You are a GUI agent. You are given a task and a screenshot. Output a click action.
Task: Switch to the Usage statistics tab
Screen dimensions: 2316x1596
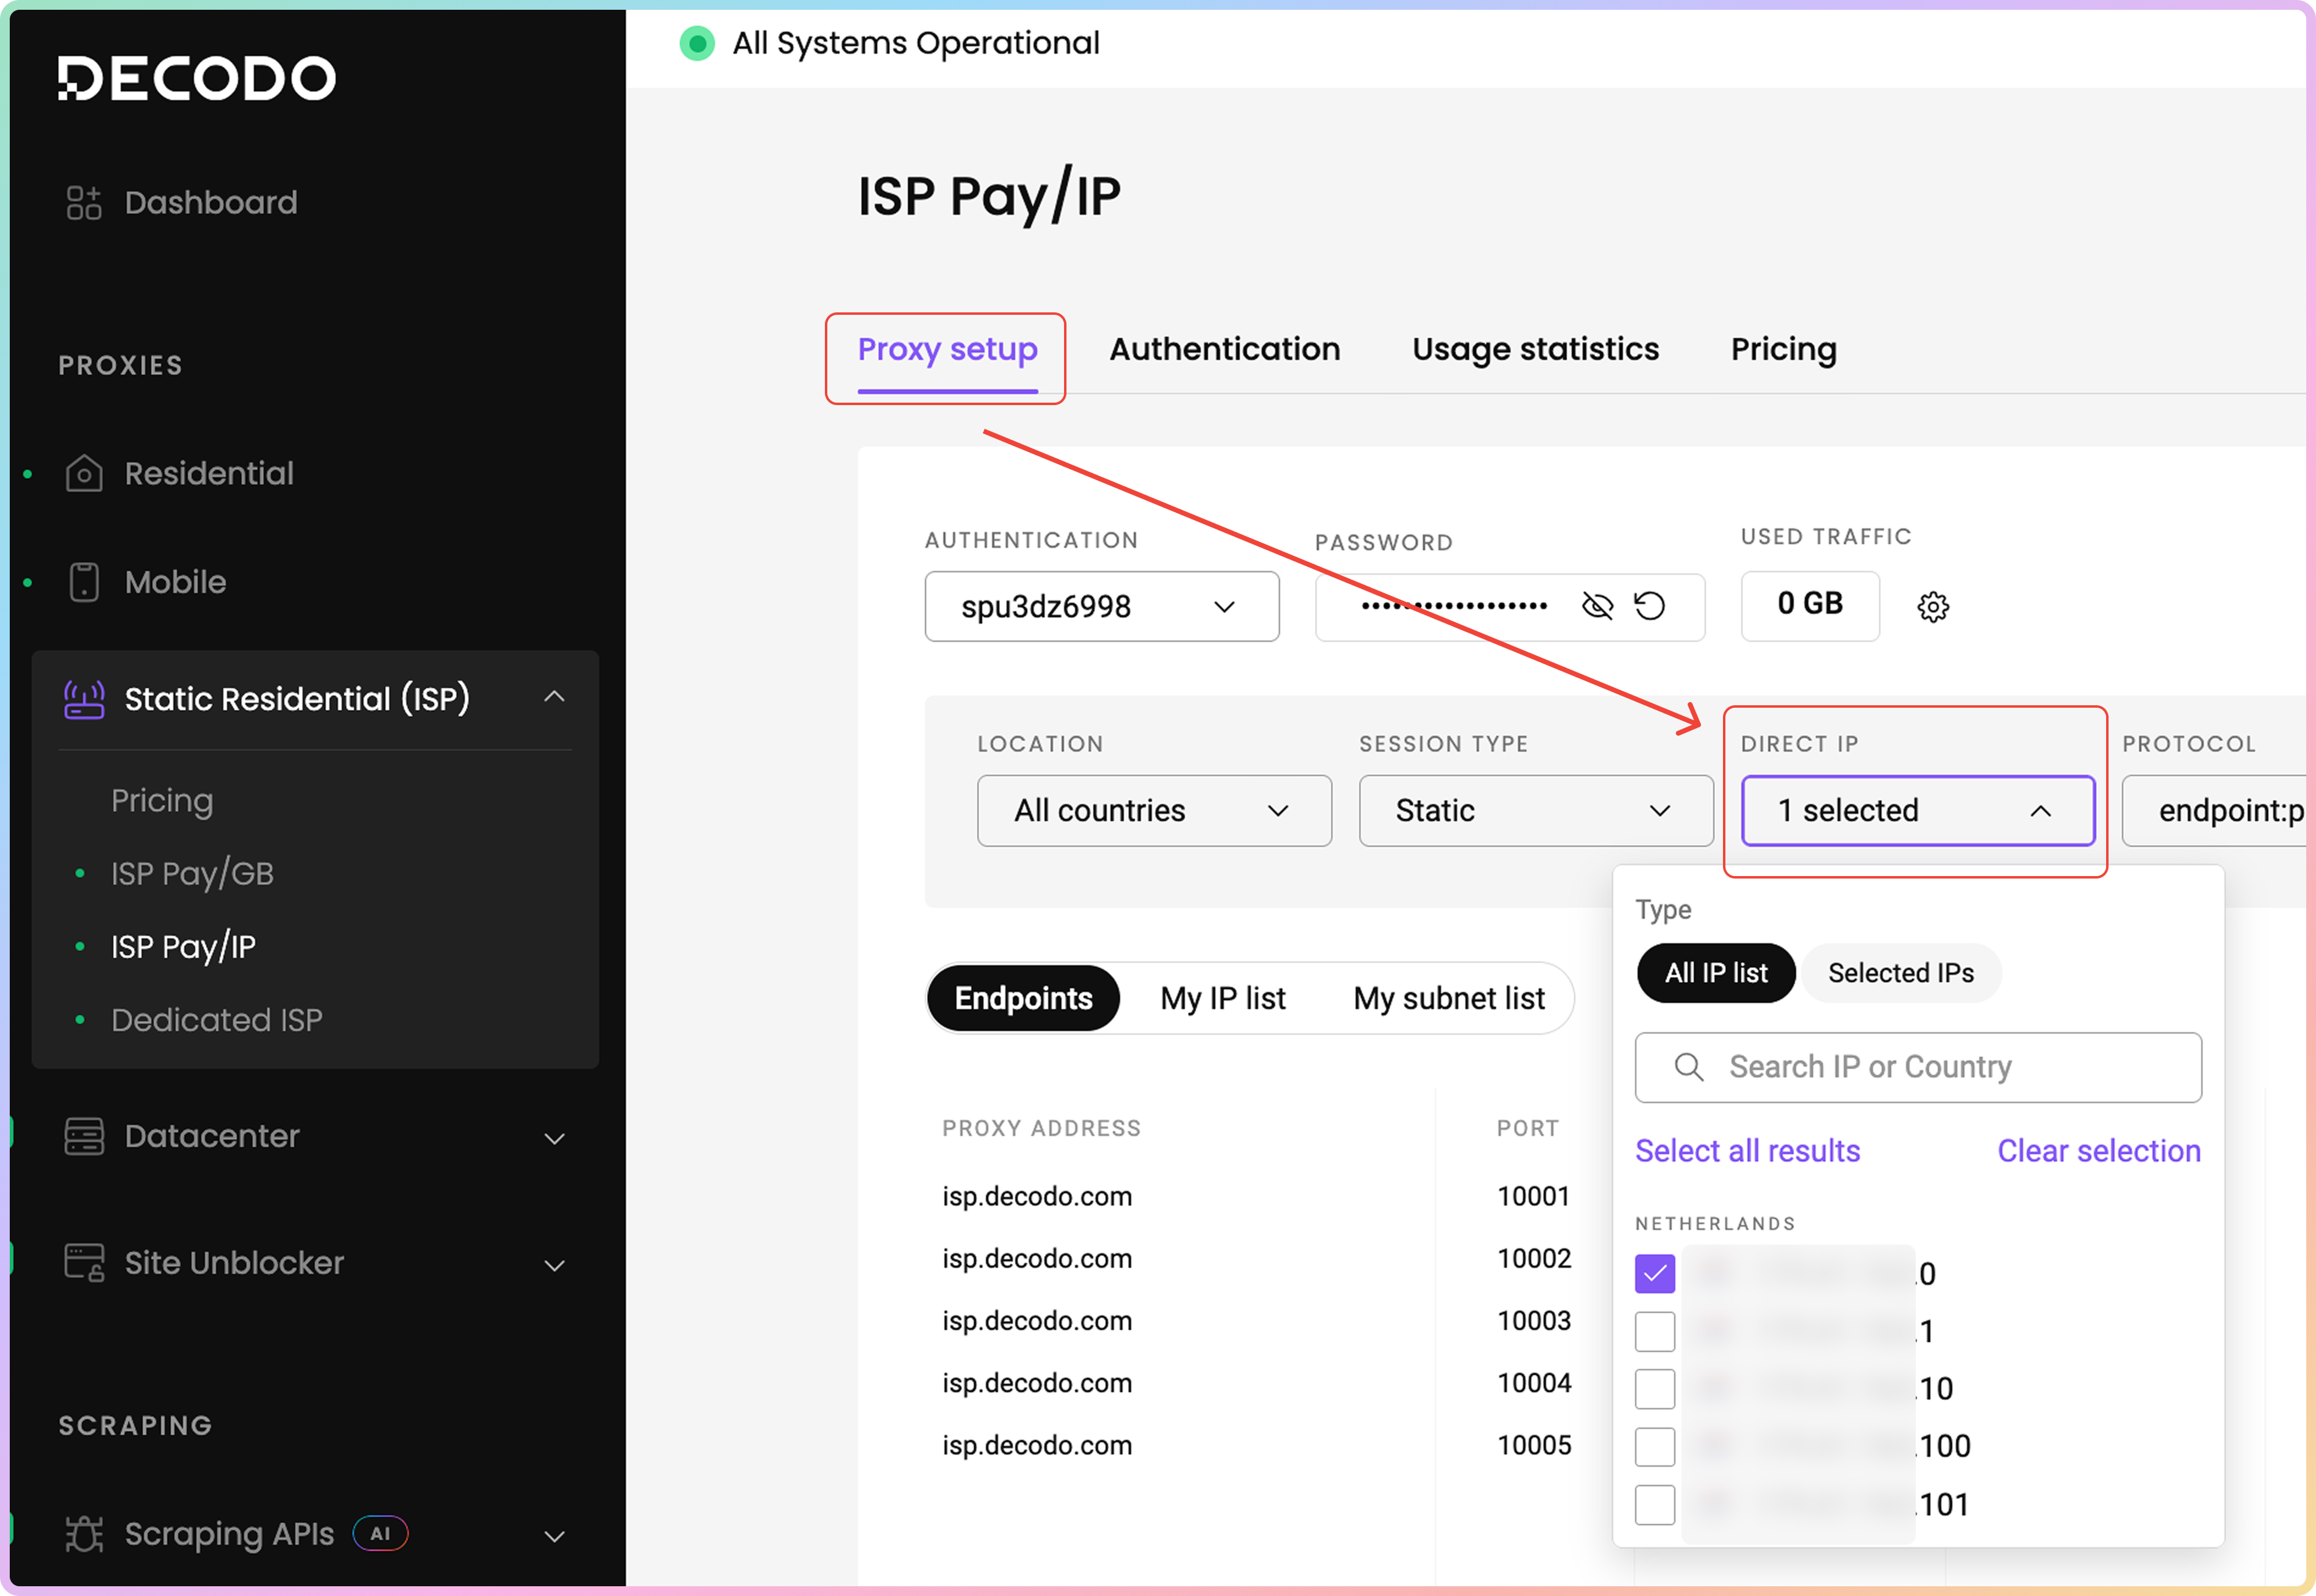pos(1534,349)
